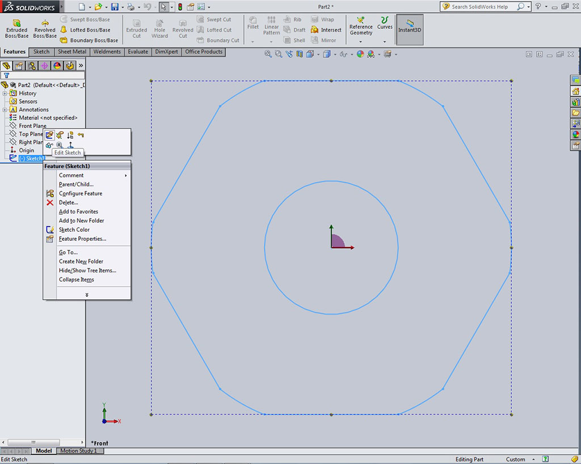This screenshot has width=581, height=464.
Task: Open the Motion Study 1 tab
Action: [x=78, y=451]
